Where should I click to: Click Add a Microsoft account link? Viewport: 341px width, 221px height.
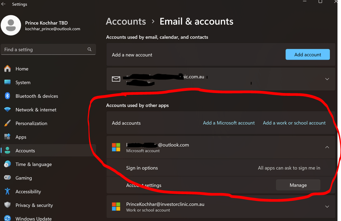pos(228,123)
